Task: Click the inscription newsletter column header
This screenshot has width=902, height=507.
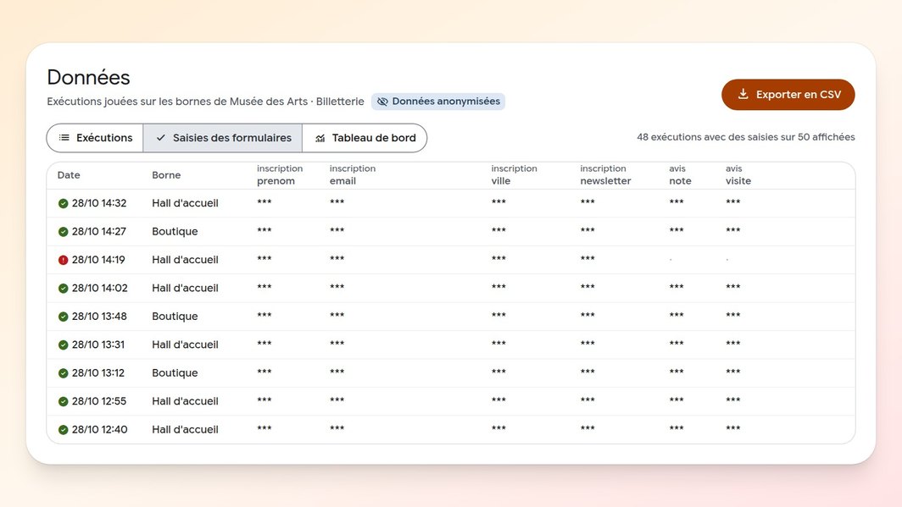Action: 605,174
